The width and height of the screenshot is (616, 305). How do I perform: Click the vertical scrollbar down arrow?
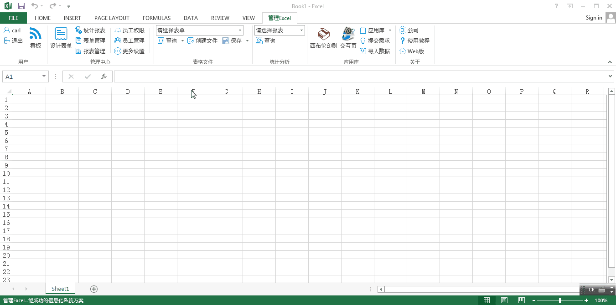click(612, 280)
